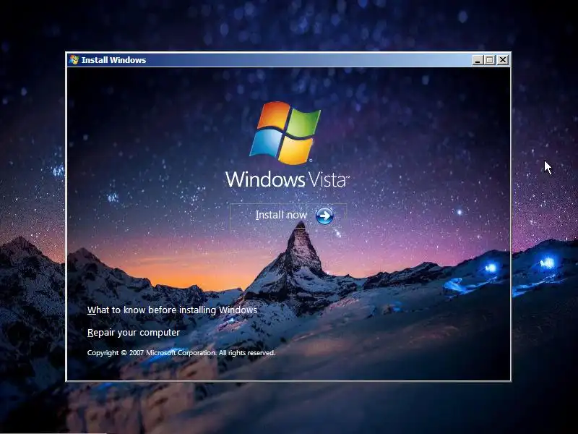Viewport: 578px width, 434px height.
Task: Click the Windows Vista wordmark text
Action: [x=287, y=179]
